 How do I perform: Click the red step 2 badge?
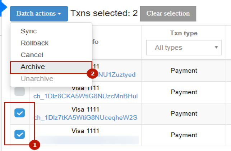point(92,73)
